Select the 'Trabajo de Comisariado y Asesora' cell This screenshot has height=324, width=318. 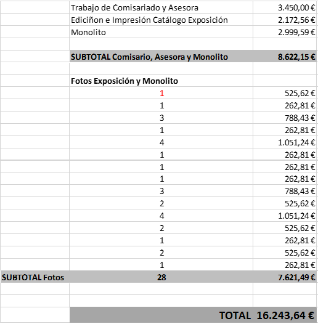click(161, 7)
